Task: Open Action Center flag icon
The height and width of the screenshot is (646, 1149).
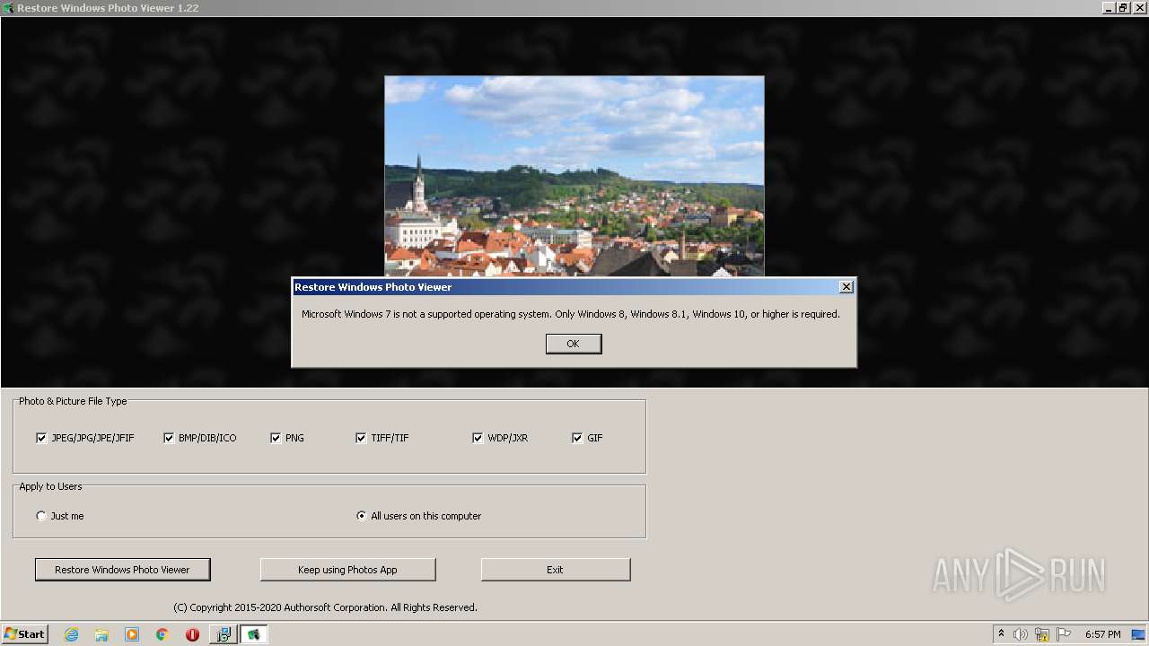Action: (x=1064, y=634)
